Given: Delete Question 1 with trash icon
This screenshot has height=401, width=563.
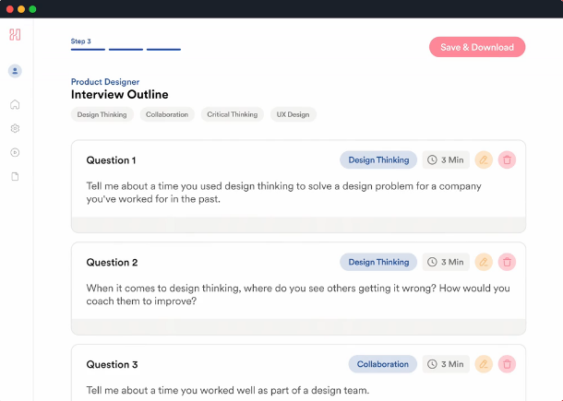Looking at the screenshot, I should point(507,159).
